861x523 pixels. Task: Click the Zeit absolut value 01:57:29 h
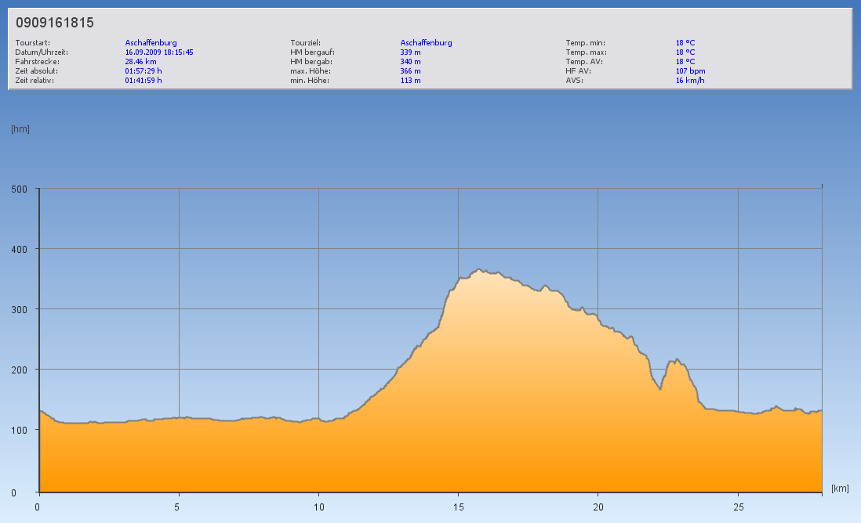(143, 70)
